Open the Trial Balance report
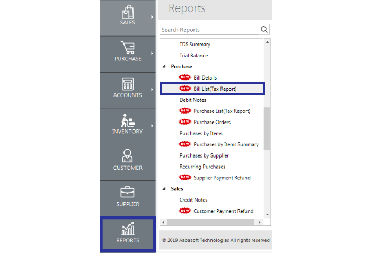Viewport: 371px width, 253px height. (x=193, y=56)
